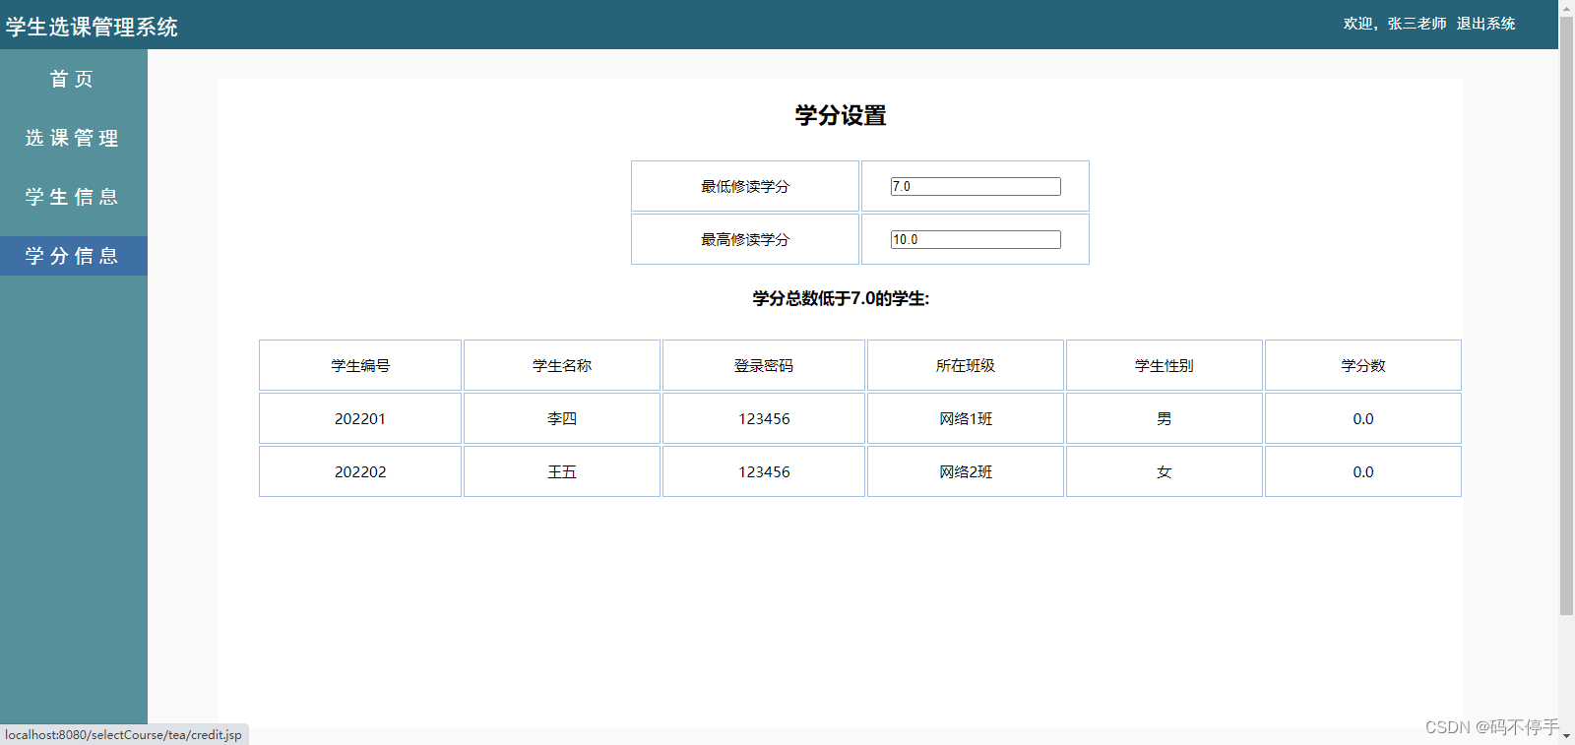Viewport: 1575px width, 745px height.
Task: Click the 学分总数低于7.0的学生 heading
Action: tap(841, 298)
